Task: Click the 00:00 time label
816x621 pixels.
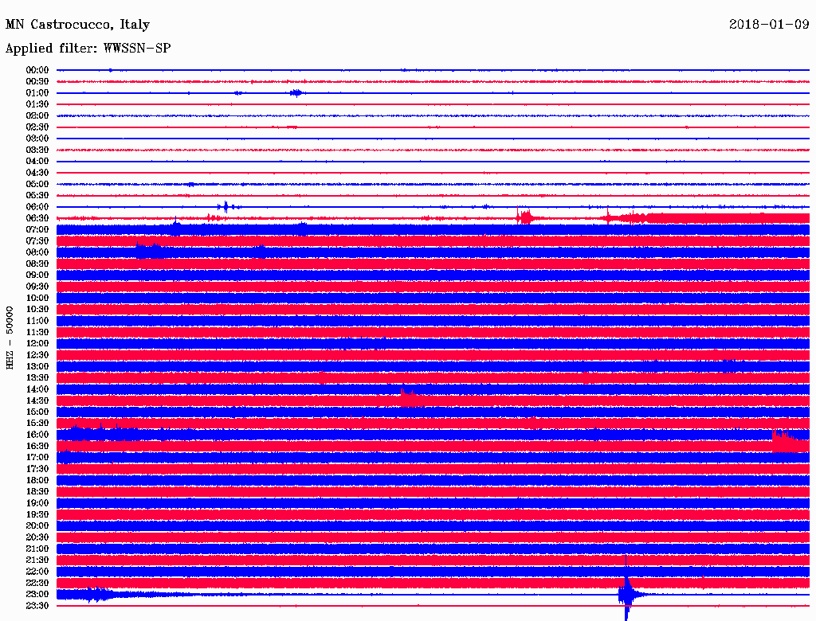Action: (37, 70)
